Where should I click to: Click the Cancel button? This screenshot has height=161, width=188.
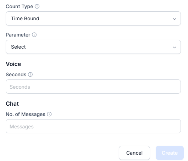coord(134,153)
